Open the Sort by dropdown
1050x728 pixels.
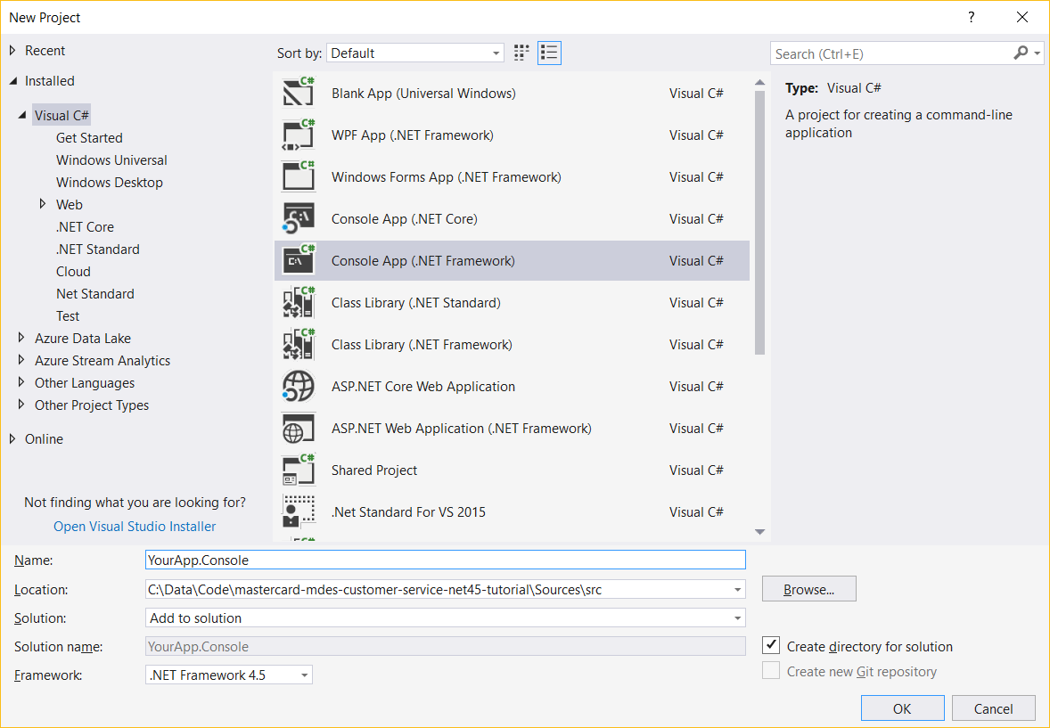tap(415, 53)
